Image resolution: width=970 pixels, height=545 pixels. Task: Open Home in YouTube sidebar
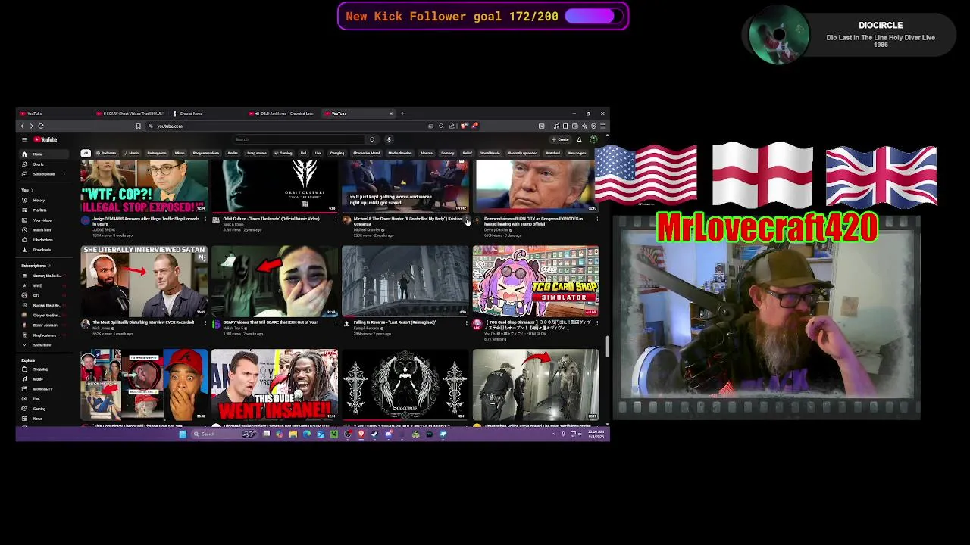click(x=43, y=154)
